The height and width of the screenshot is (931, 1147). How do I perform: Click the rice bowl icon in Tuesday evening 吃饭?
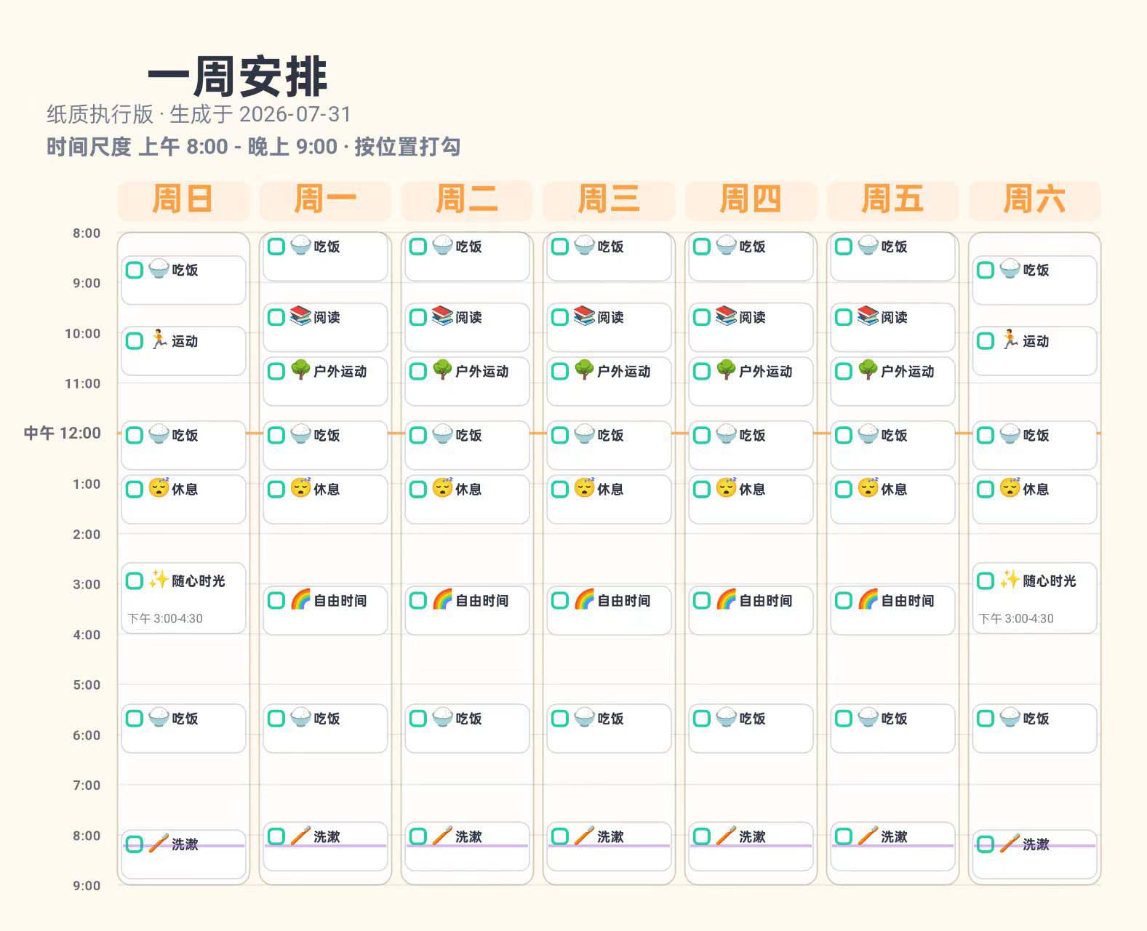[442, 718]
